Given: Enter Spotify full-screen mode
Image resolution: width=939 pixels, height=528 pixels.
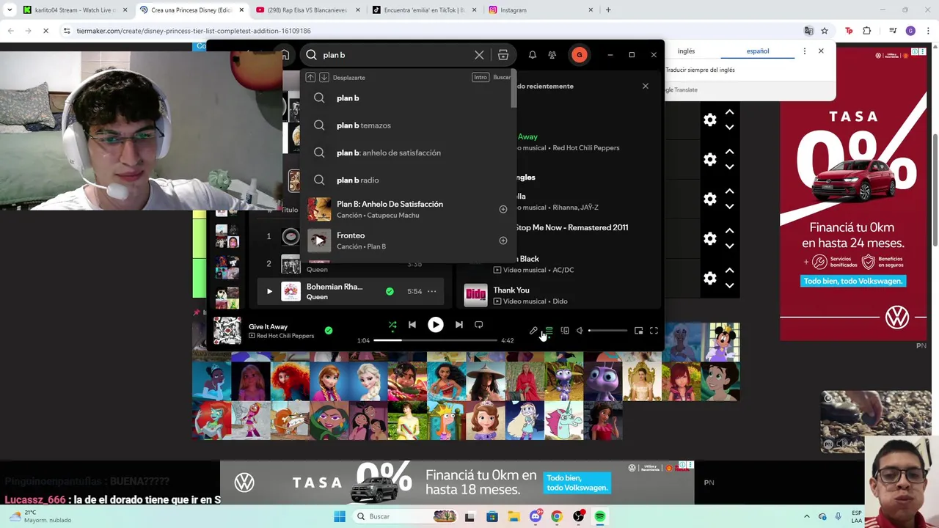Looking at the screenshot, I should click(654, 331).
